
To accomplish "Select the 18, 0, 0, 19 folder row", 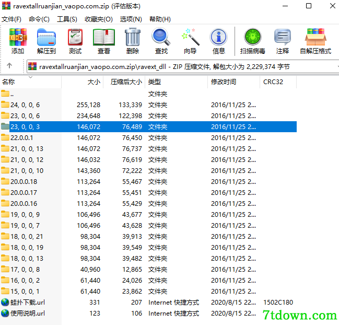I will (x=148, y=247).
